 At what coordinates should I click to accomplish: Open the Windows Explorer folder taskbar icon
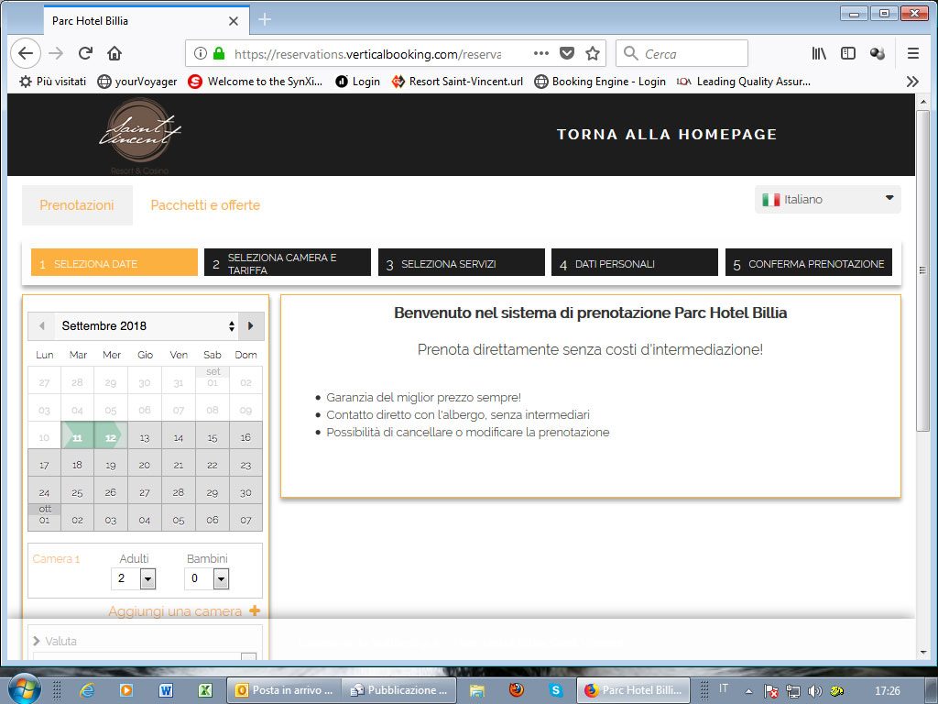(x=477, y=690)
